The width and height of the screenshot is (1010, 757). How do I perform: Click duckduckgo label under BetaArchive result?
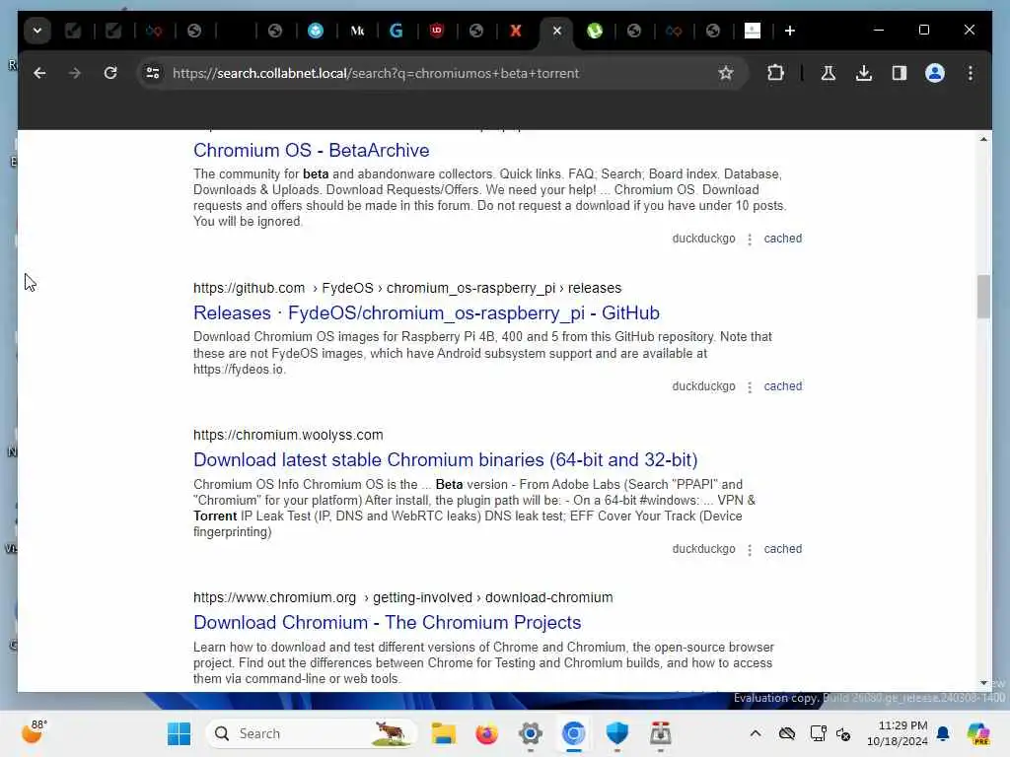pyautogui.click(x=703, y=239)
